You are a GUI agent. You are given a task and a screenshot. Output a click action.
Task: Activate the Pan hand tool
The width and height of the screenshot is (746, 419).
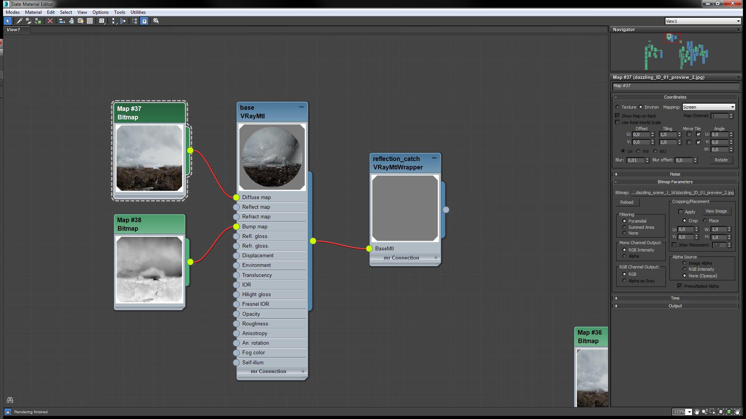click(697, 412)
